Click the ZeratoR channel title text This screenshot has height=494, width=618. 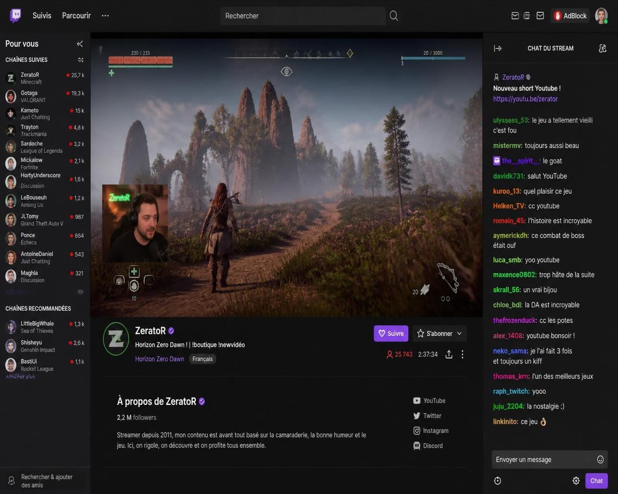tap(150, 331)
